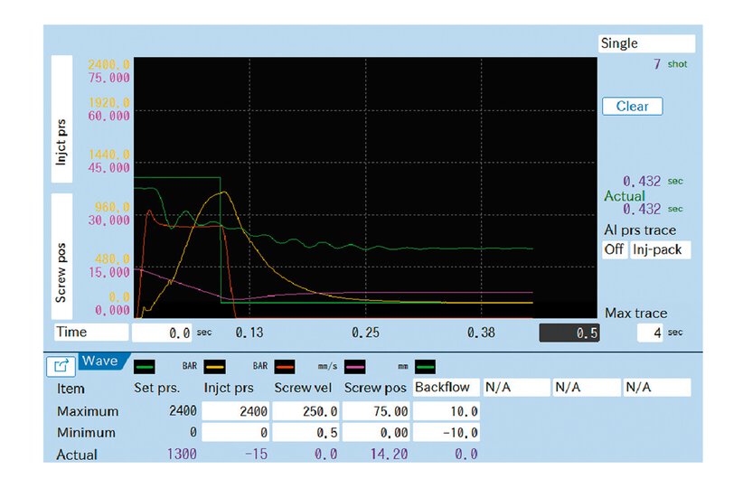Click the magenta Screw pos legend swatch
The image size is (743, 488).
click(355, 367)
